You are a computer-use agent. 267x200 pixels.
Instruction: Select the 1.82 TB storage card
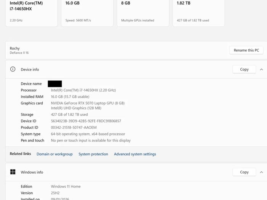(x=199, y=13)
